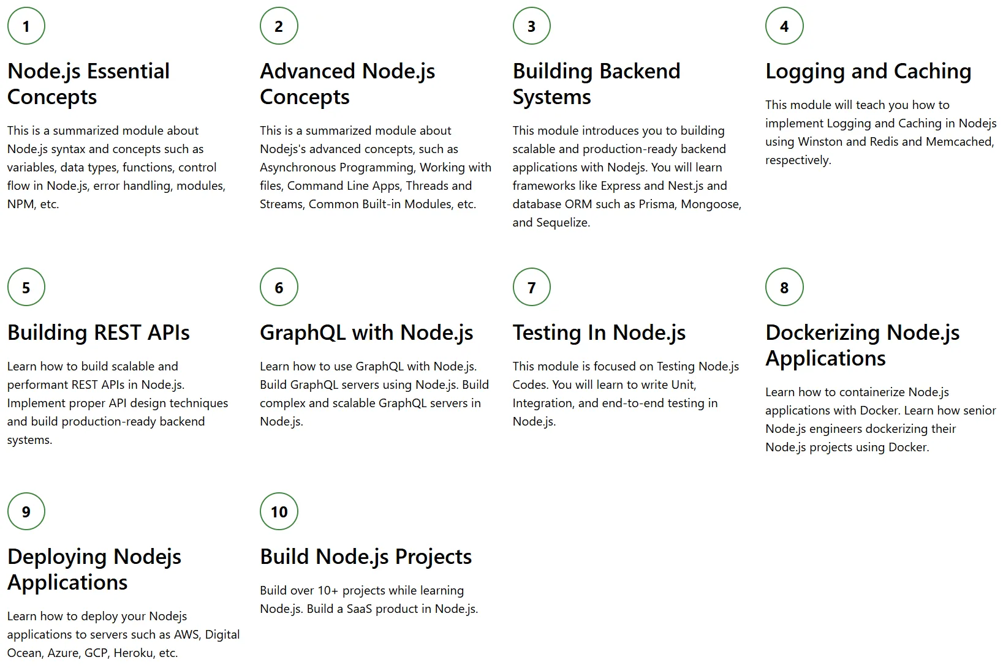
Task: Select the circled number 5 icon
Action: point(26,287)
